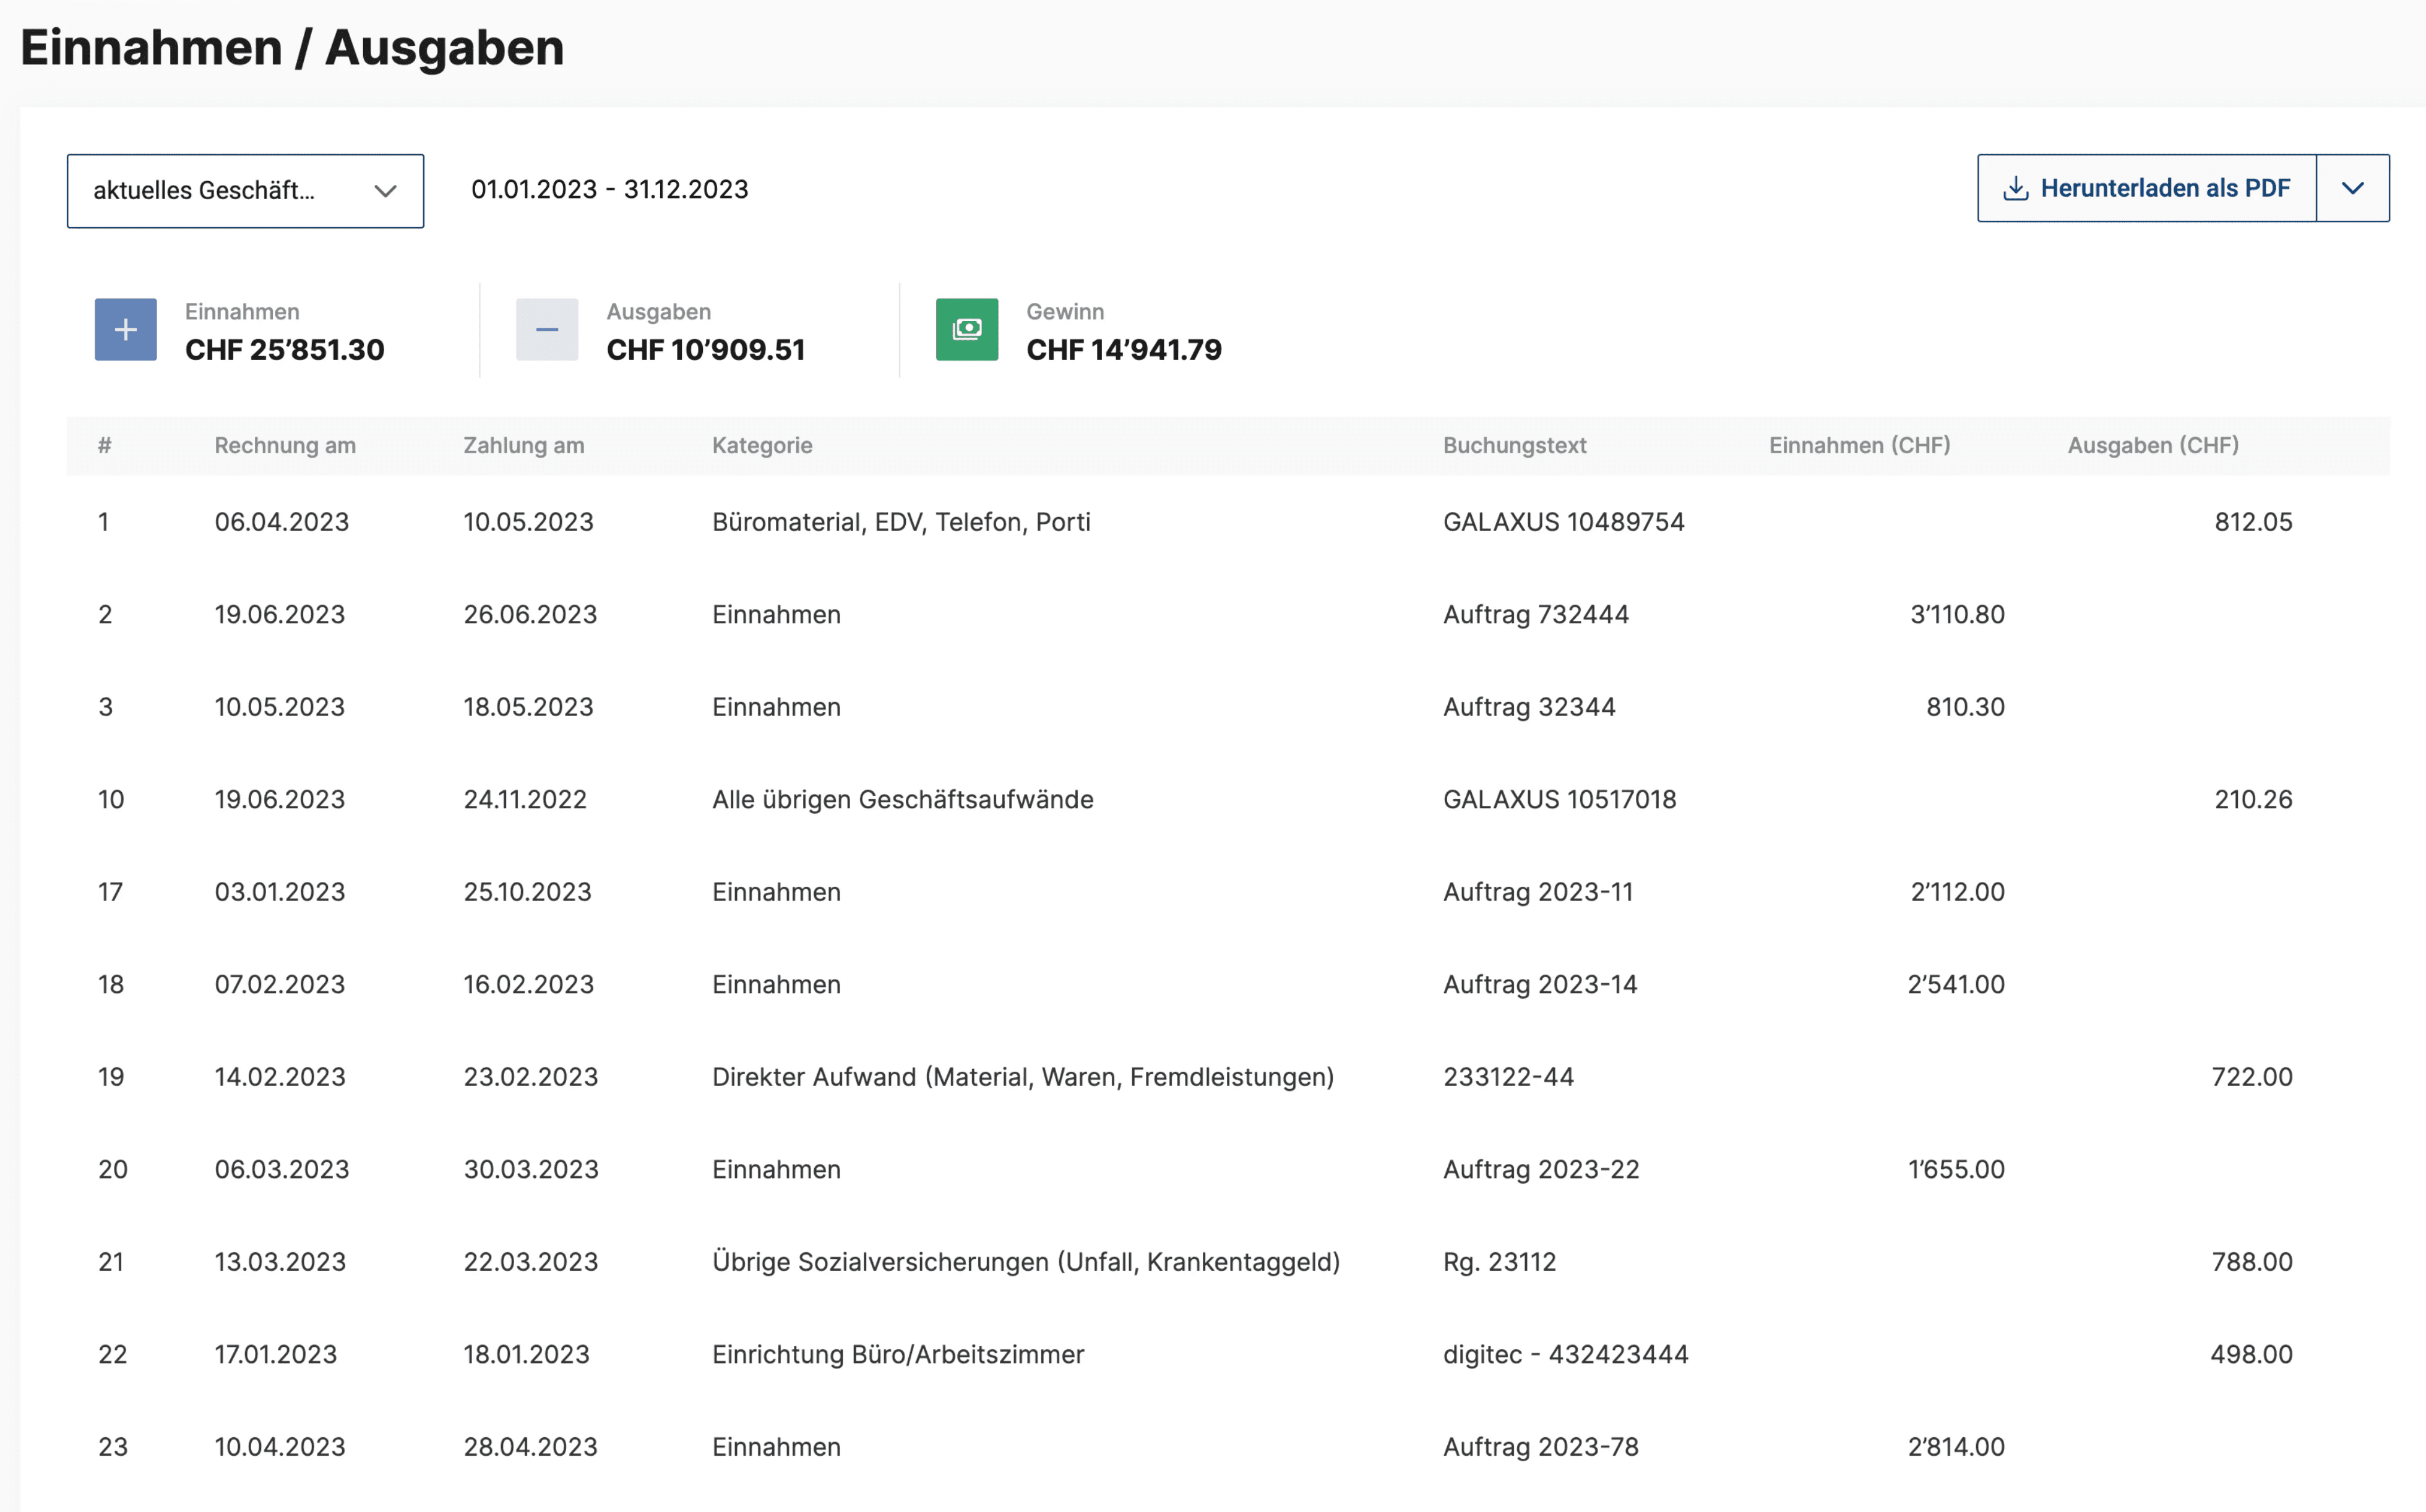
Task: Open the Auftrag 2023-22 row
Action: point(1228,1169)
